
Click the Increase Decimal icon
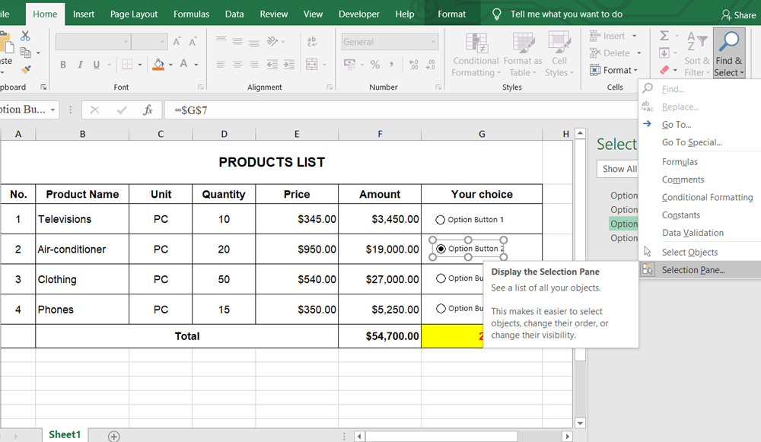tap(413, 65)
